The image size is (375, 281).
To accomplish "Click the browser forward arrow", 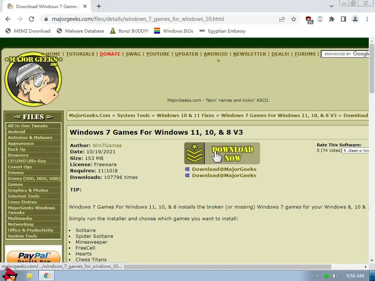I will (x=20, y=19).
